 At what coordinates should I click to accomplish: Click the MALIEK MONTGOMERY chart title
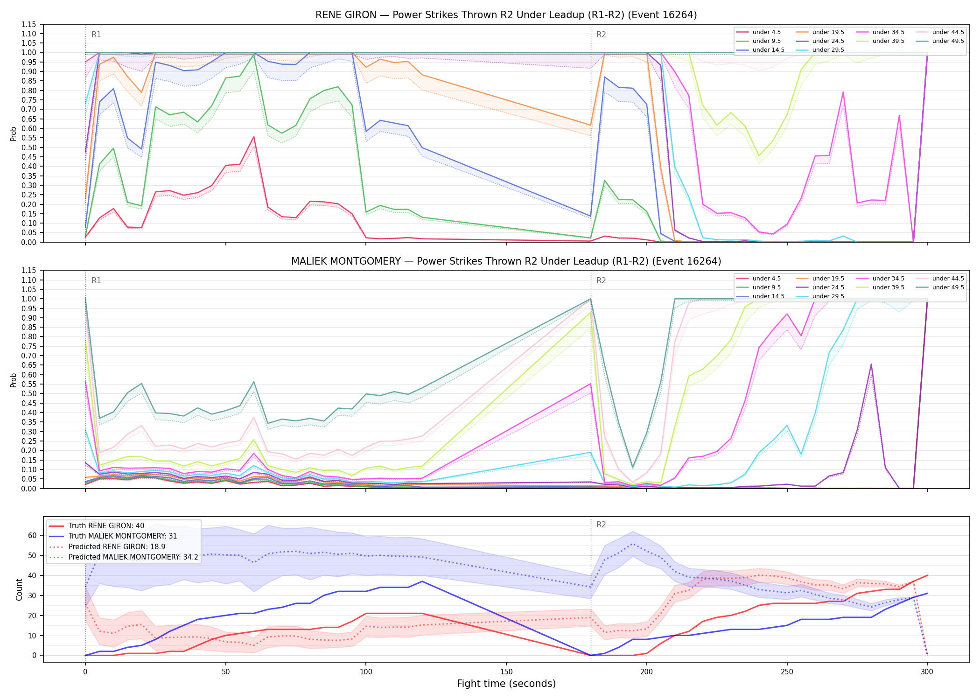(506, 261)
